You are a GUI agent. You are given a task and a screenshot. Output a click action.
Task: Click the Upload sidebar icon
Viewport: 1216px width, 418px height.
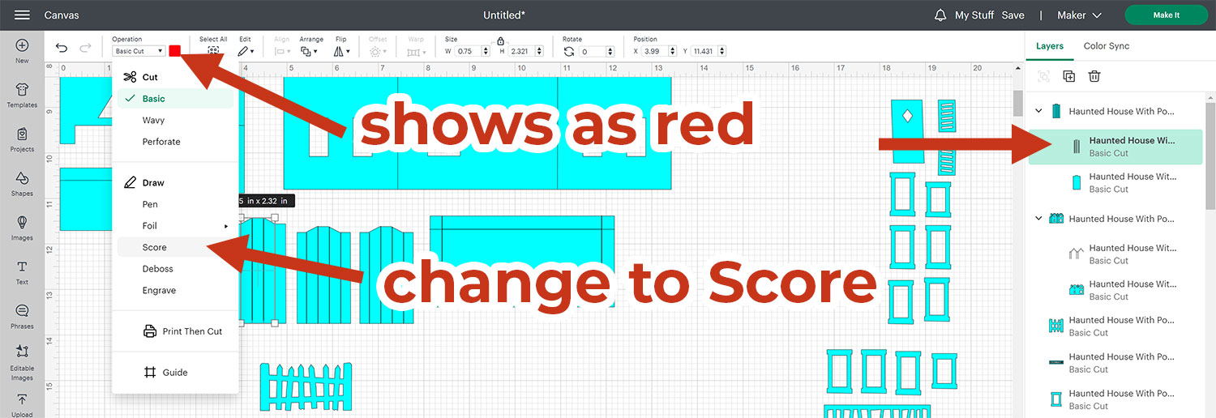pyautogui.click(x=22, y=404)
